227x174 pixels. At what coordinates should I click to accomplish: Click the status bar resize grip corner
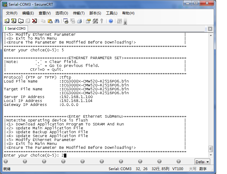click(212, 170)
